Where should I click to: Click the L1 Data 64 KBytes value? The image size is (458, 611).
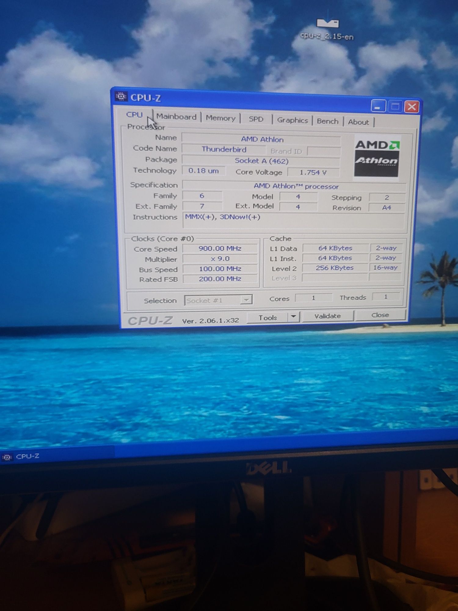point(335,248)
